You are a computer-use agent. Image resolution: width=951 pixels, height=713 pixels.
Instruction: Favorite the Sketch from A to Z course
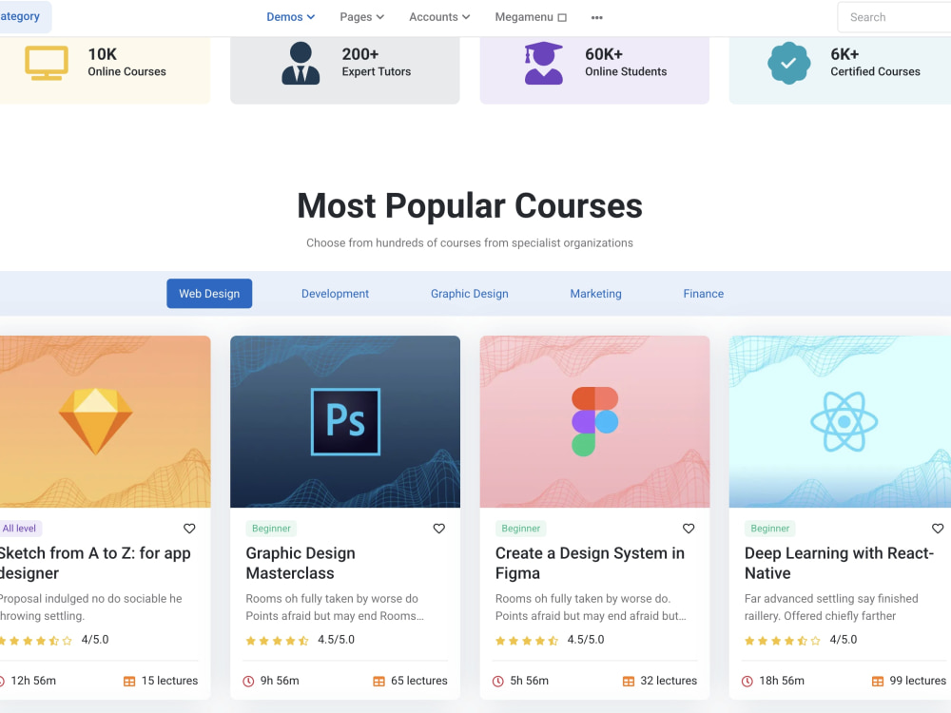tap(189, 528)
